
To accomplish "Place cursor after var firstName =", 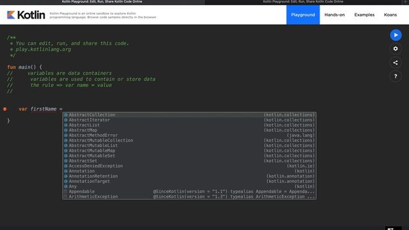I will (63, 109).
